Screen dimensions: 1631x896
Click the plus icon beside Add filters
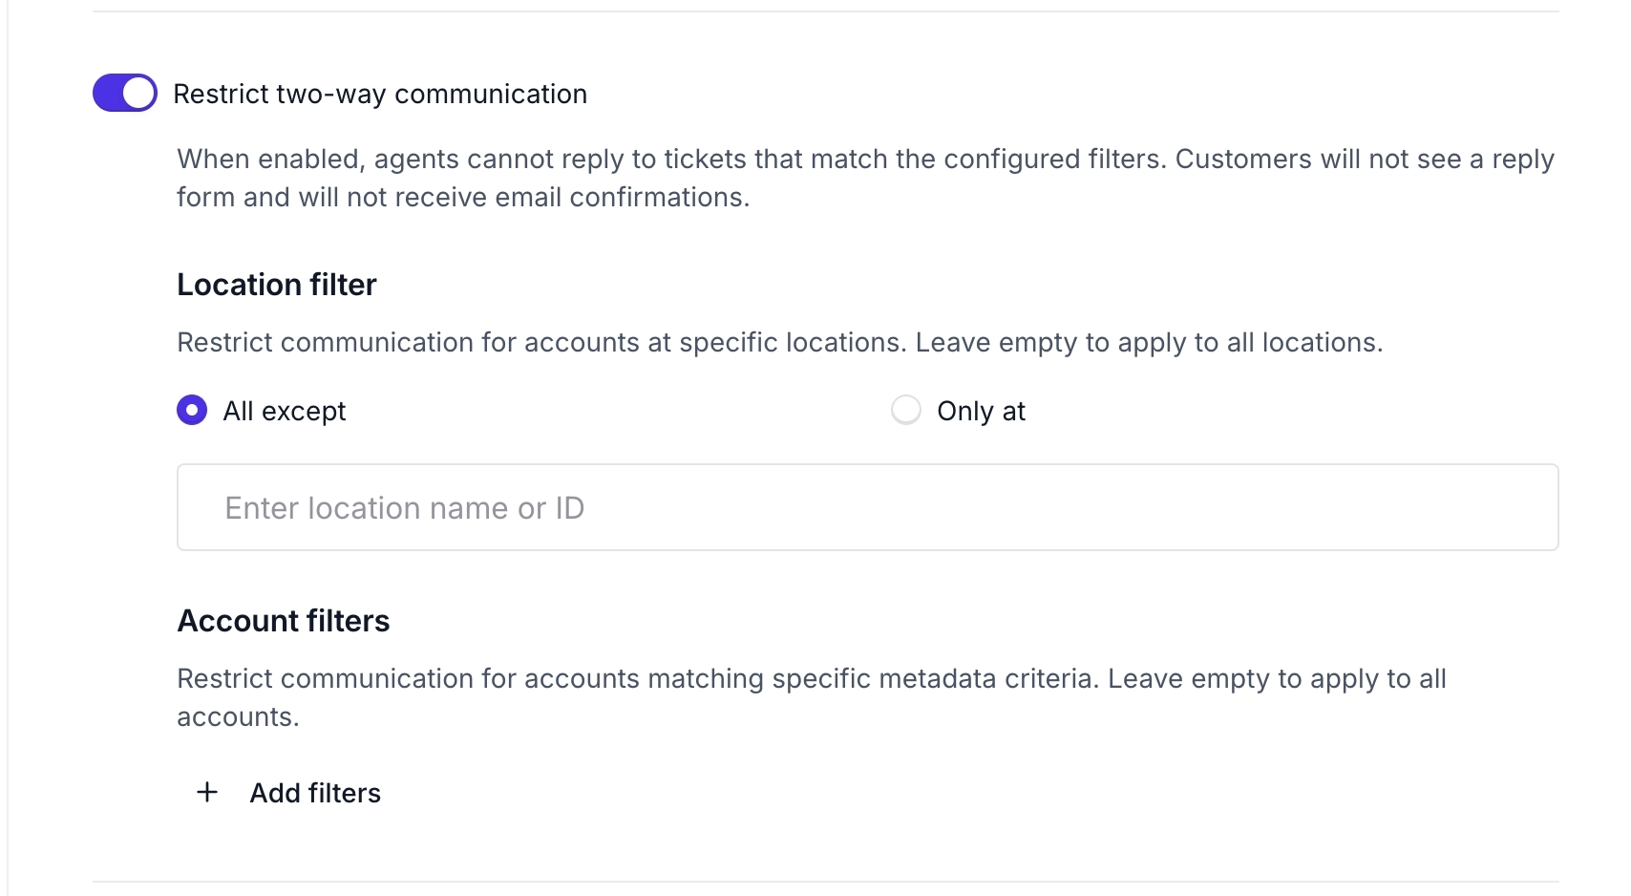click(x=207, y=792)
